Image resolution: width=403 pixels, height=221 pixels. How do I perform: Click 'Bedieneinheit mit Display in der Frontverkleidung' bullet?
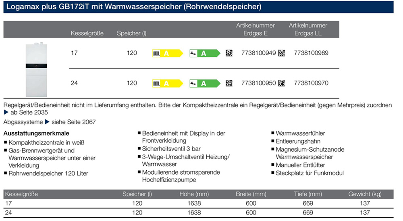coord(183,137)
